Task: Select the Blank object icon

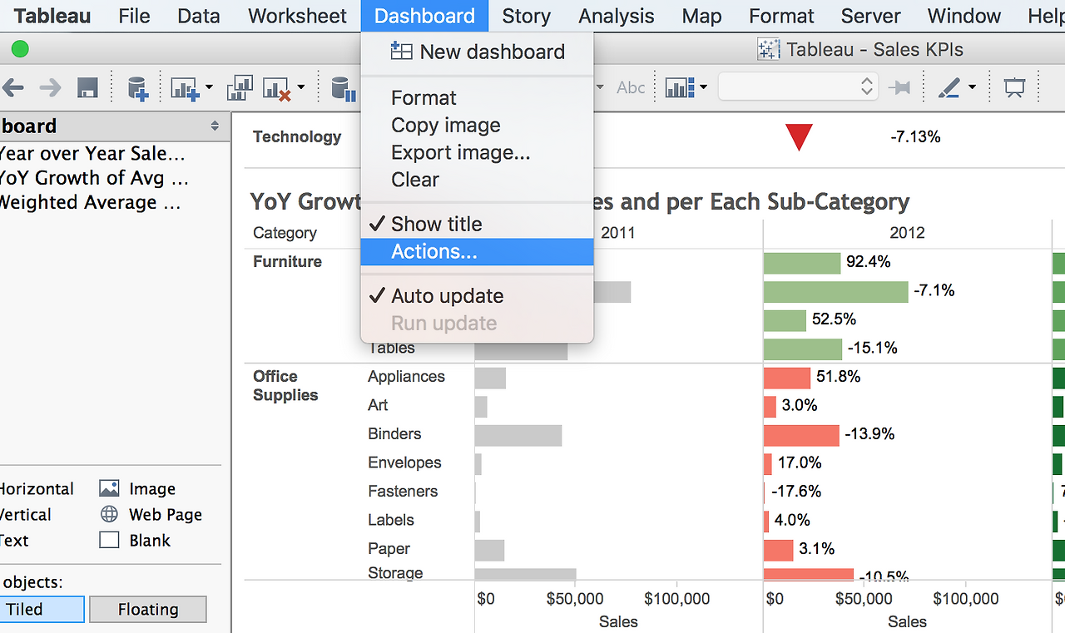Action: click(x=109, y=540)
